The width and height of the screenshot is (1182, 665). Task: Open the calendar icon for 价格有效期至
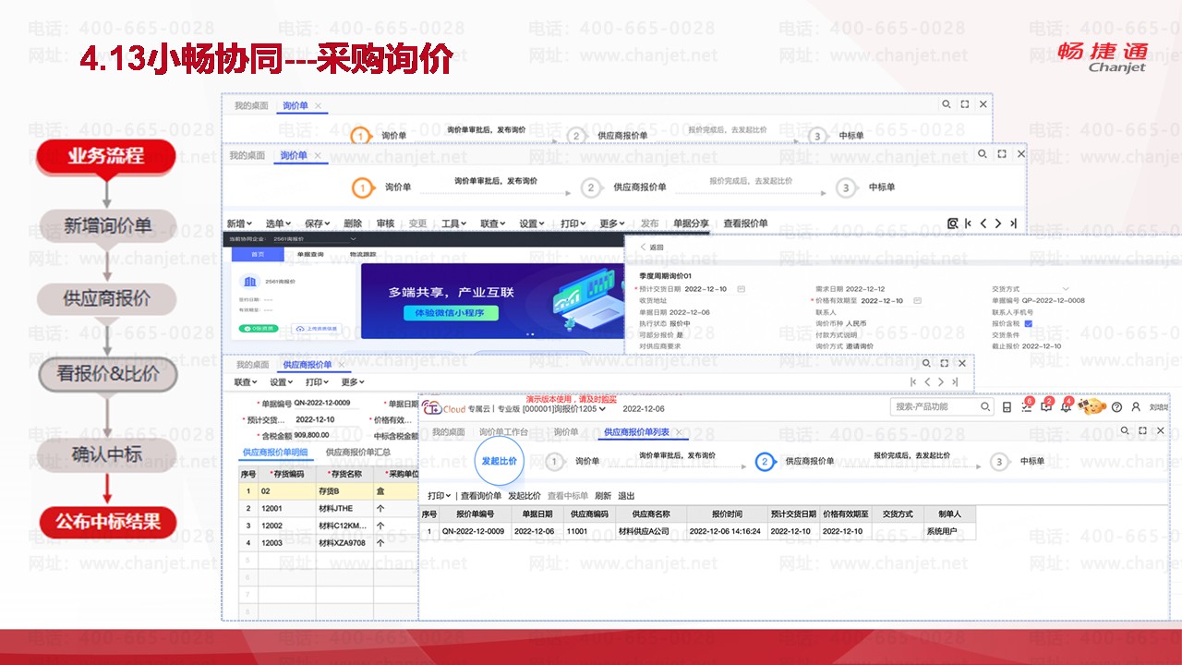pyautogui.click(x=917, y=300)
